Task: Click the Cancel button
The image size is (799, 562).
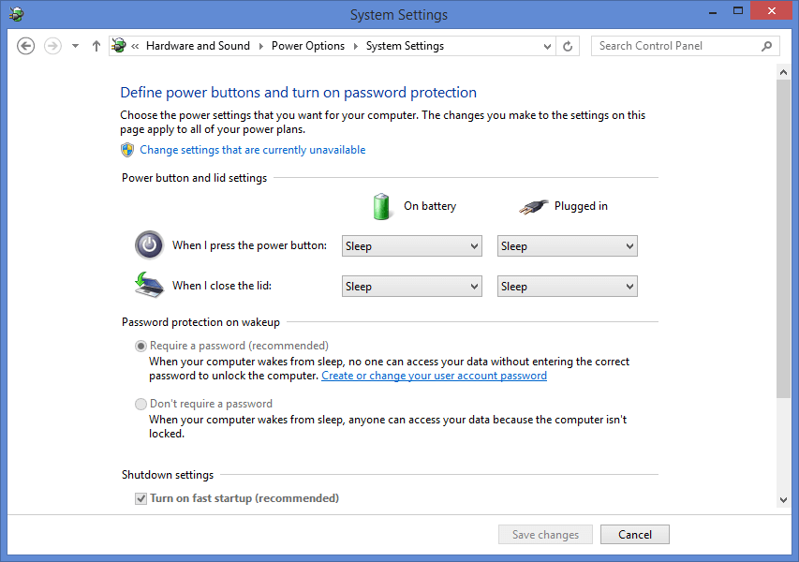Action: click(x=634, y=535)
